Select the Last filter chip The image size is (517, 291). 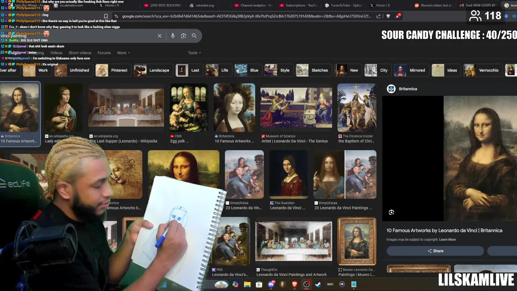[x=189, y=70]
